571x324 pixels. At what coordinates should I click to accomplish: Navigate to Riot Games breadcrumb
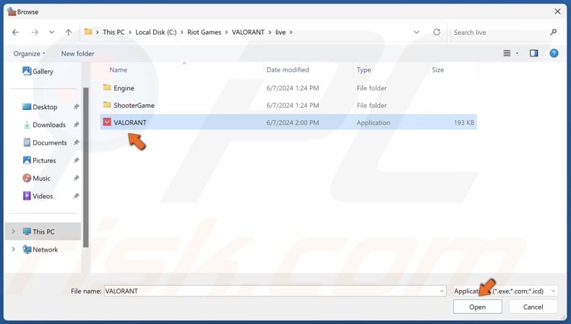[x=204, y=32]
